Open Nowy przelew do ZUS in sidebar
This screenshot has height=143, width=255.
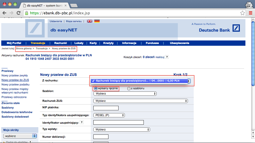(15, 80)
